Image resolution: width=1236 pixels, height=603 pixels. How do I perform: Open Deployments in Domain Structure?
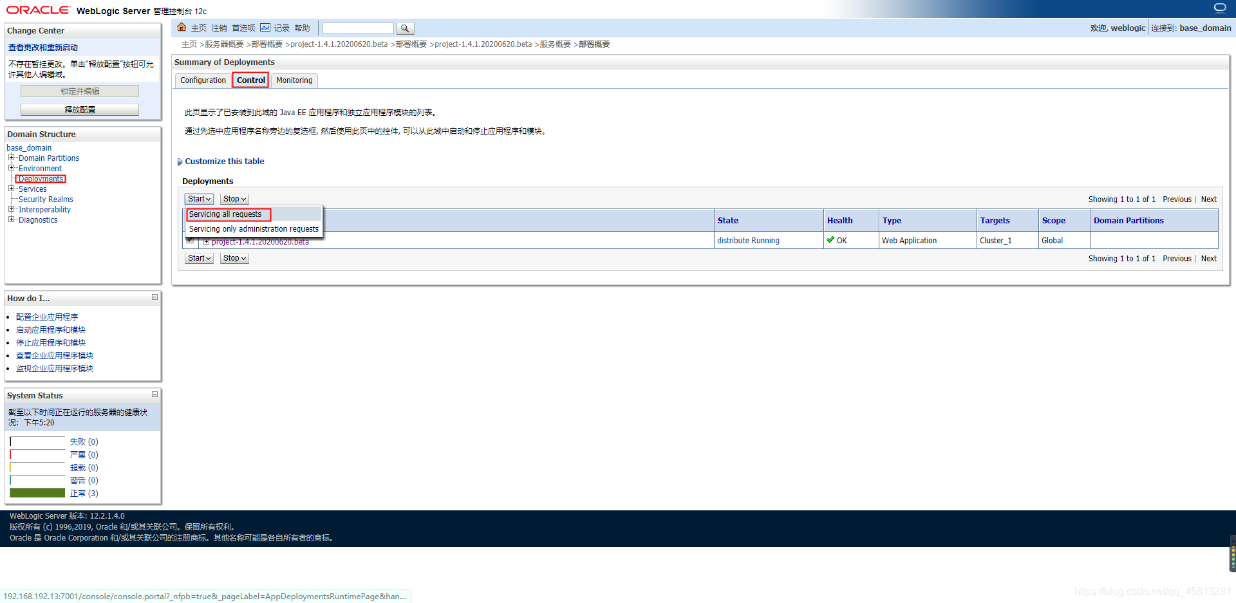pos(41,179)
